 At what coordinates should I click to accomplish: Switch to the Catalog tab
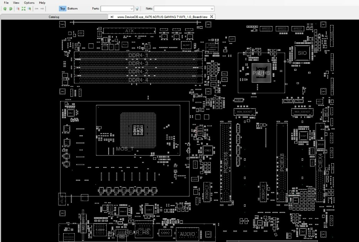click(x=54, y=17)
